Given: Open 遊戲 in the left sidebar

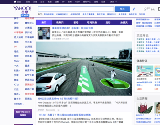Looking at the screenshot, I should click(16, 51).
